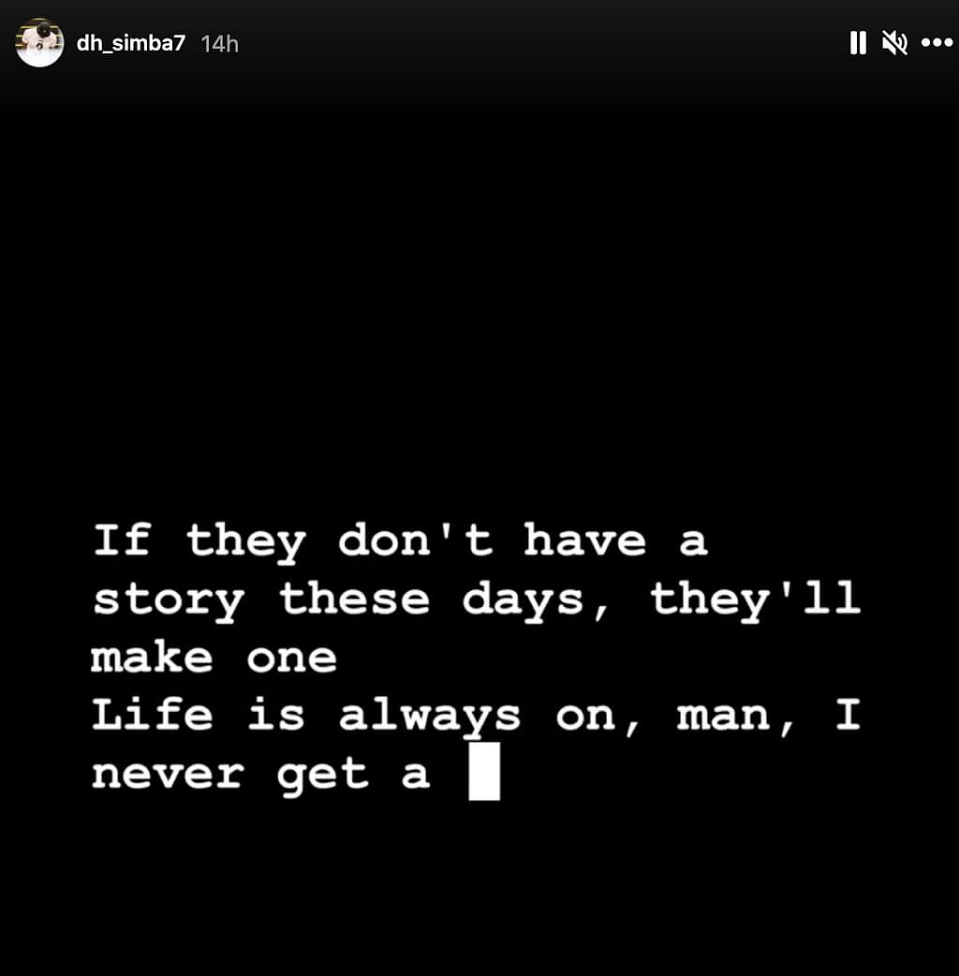Visit the dh_simba7 username link
Screen dimensions: 959x976
pyautogui.click(x=131, y=43)
